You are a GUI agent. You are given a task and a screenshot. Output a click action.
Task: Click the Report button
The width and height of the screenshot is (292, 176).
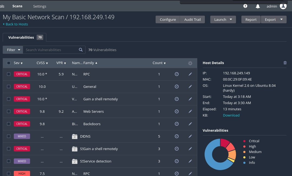[x=251, y=19]
